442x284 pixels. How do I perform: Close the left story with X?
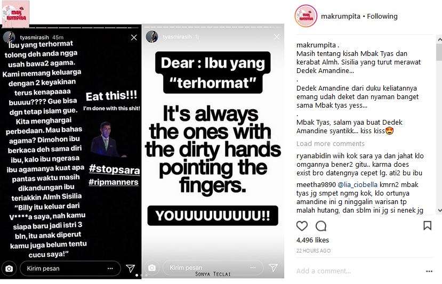(x=134, y=37)
